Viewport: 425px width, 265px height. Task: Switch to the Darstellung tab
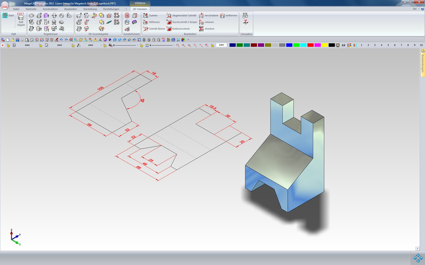point(90,9)
